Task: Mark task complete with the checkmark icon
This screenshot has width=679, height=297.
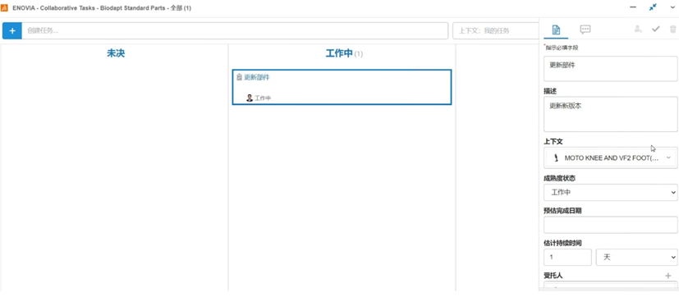Action: 656,29
